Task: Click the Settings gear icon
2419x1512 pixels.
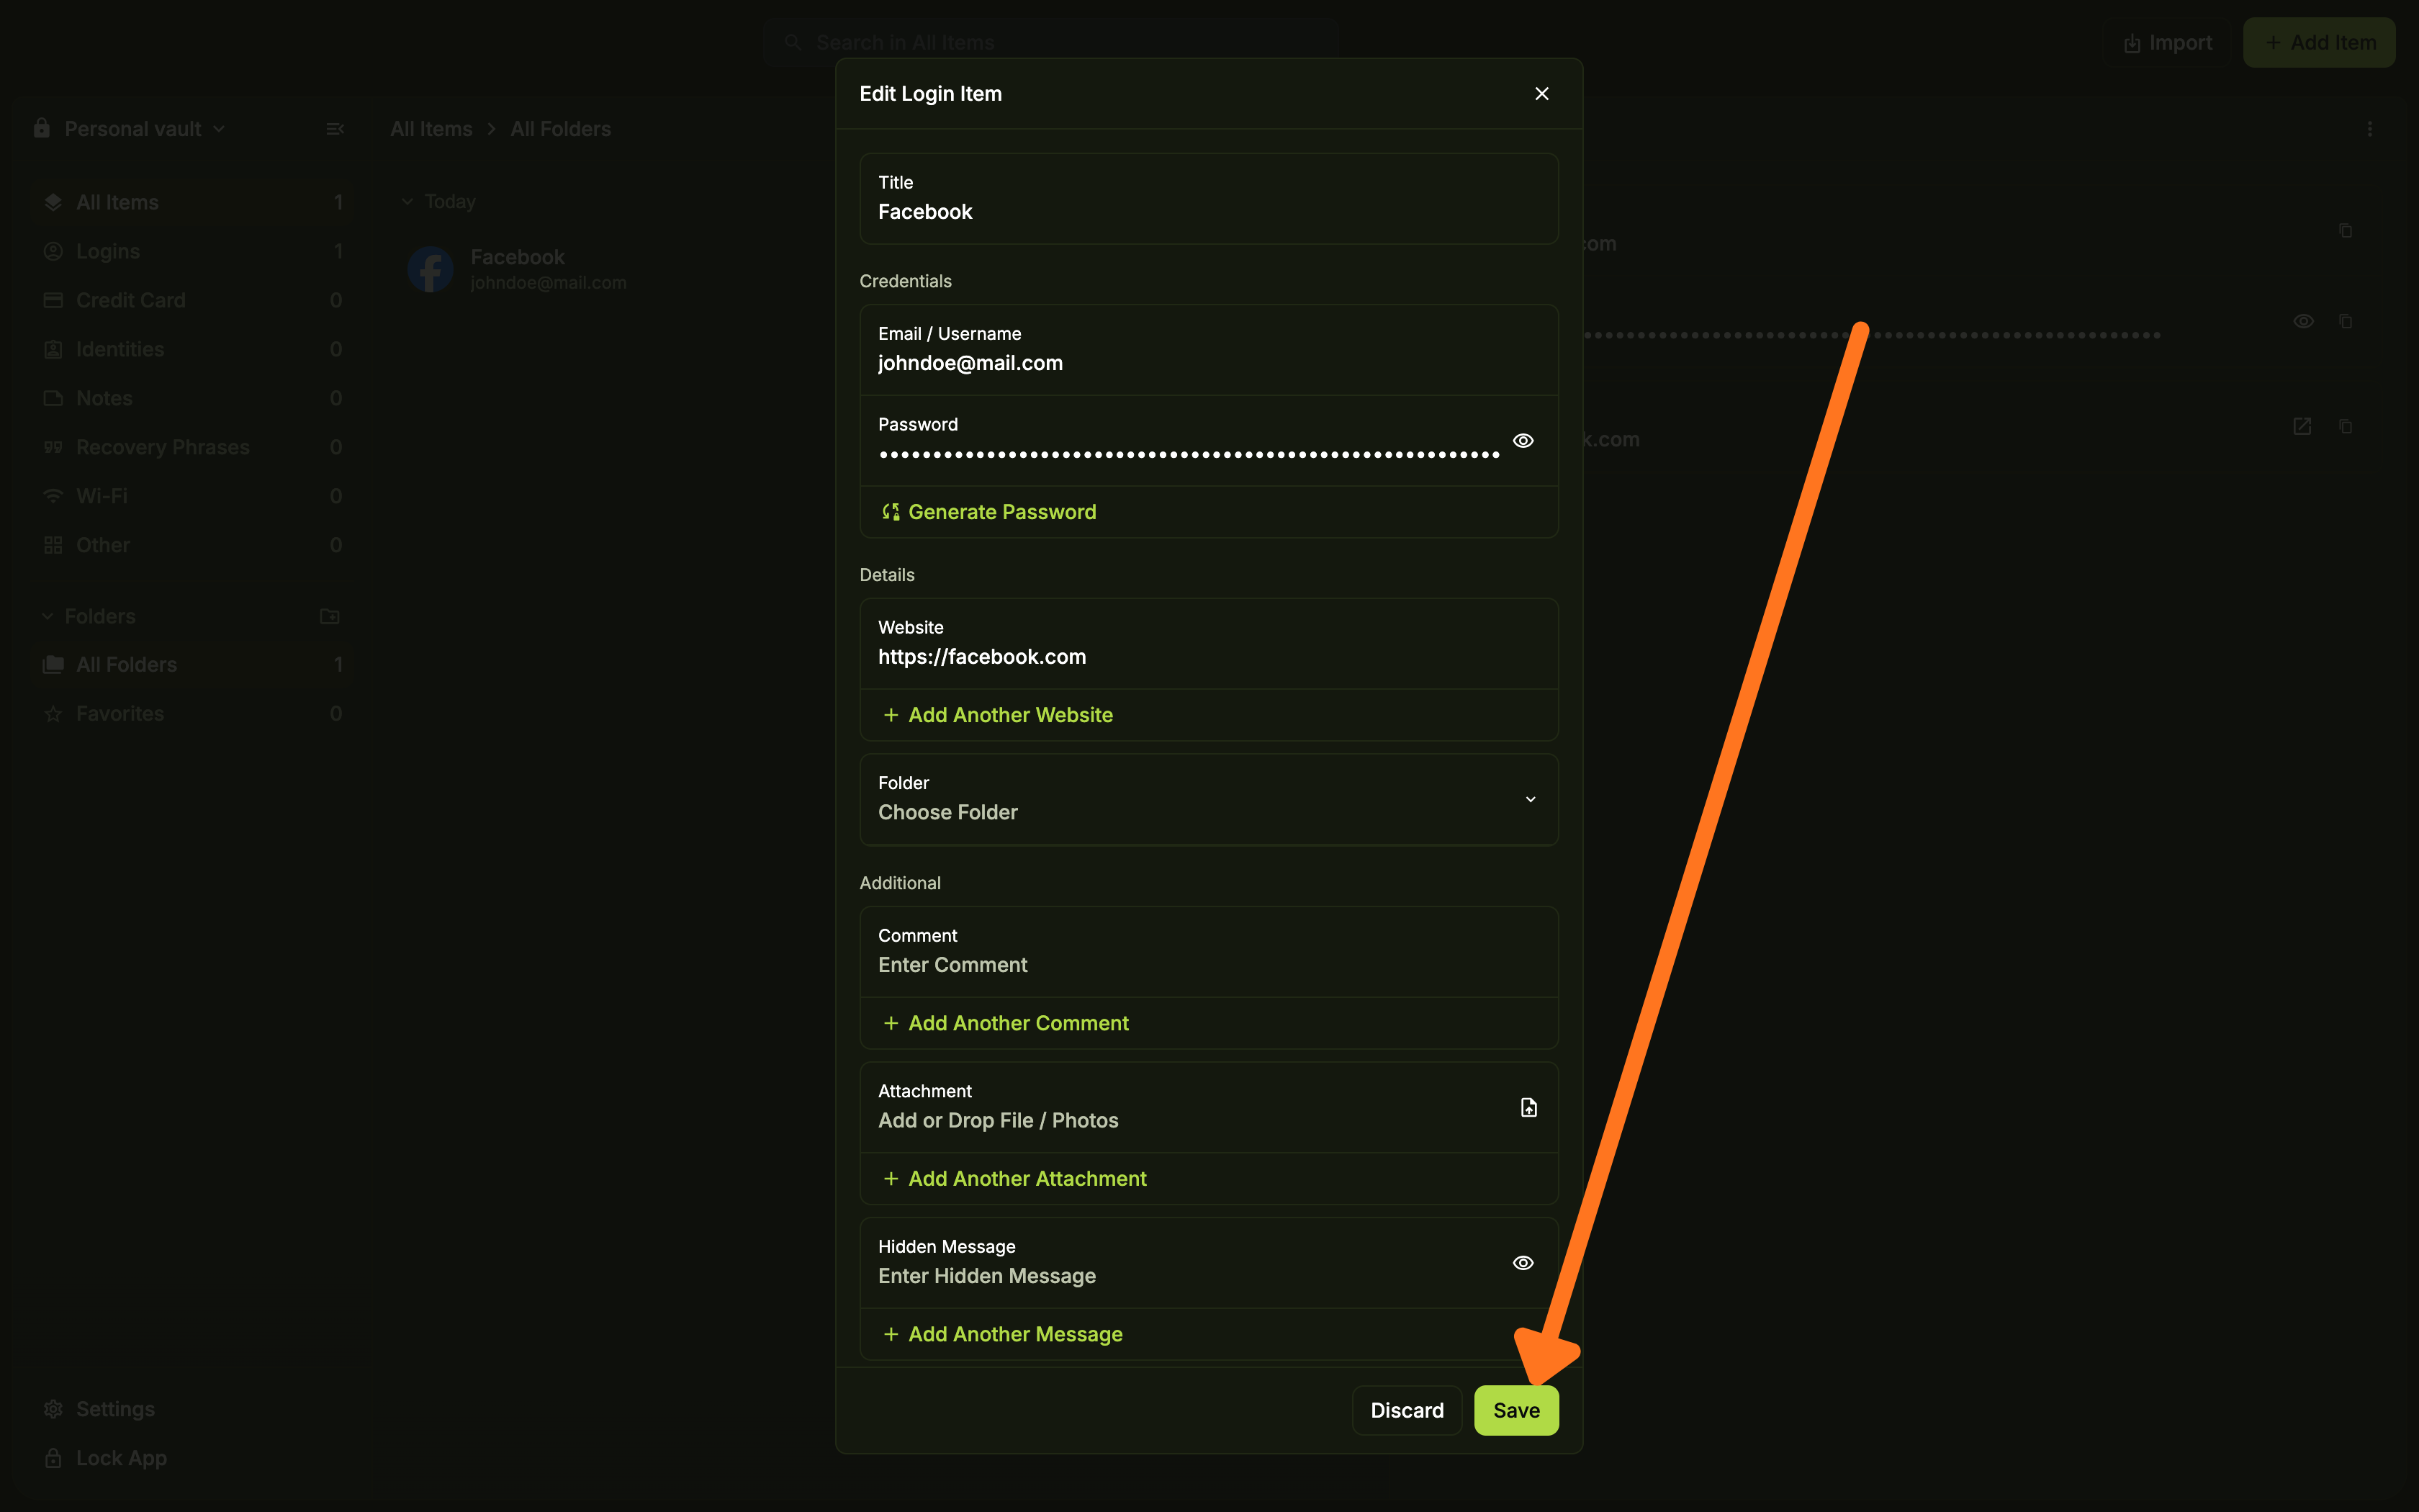Action: coord(53,1409)
